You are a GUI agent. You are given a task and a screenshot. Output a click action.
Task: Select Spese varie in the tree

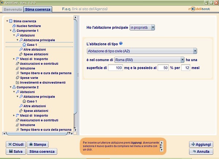point(29,78)
